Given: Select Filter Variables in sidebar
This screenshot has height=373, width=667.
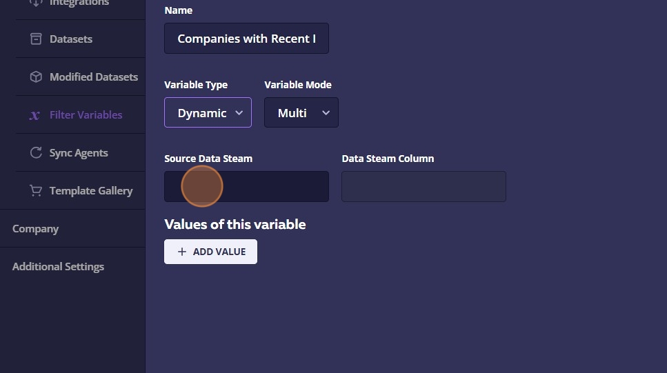Looking at the screenshot, I should [x=86, y=115].
